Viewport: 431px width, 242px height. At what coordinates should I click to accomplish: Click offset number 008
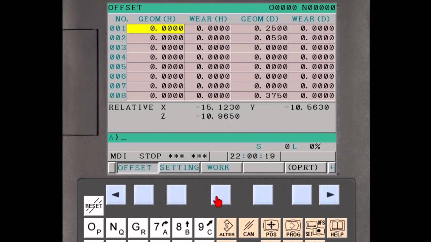118,96
